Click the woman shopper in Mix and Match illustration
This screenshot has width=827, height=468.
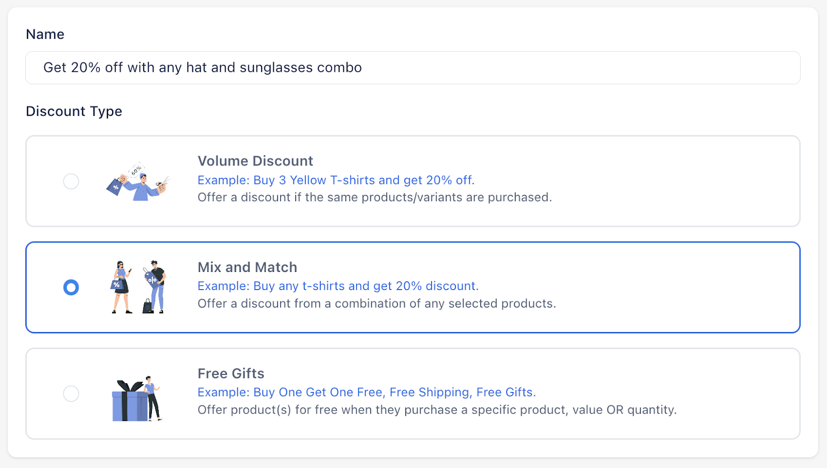tap(121, 288)
